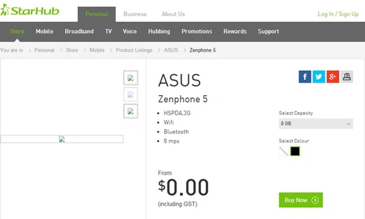Click the Wifi feature text

(168, 122)
